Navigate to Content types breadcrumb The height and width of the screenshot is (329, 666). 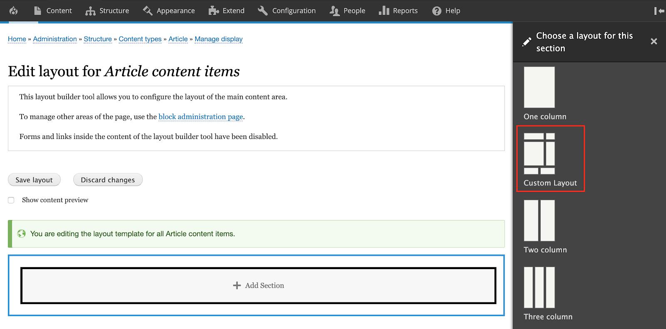coord(140,39)
